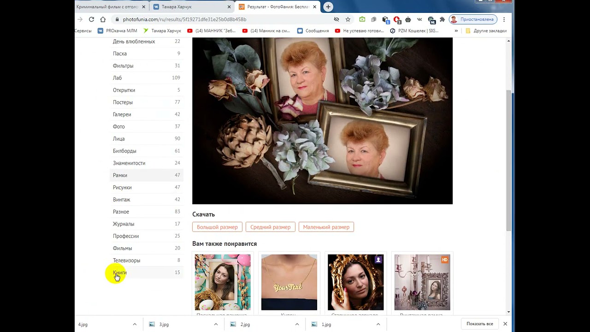The width and height of the screenshot is (590, 332).
Task: Open the Лаб category
Action: pyautogui.click(x=147, y=78)
